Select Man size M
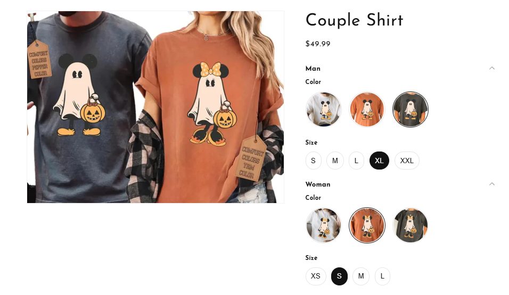This screenshot has width=509, height=295. tap(335, 161)
